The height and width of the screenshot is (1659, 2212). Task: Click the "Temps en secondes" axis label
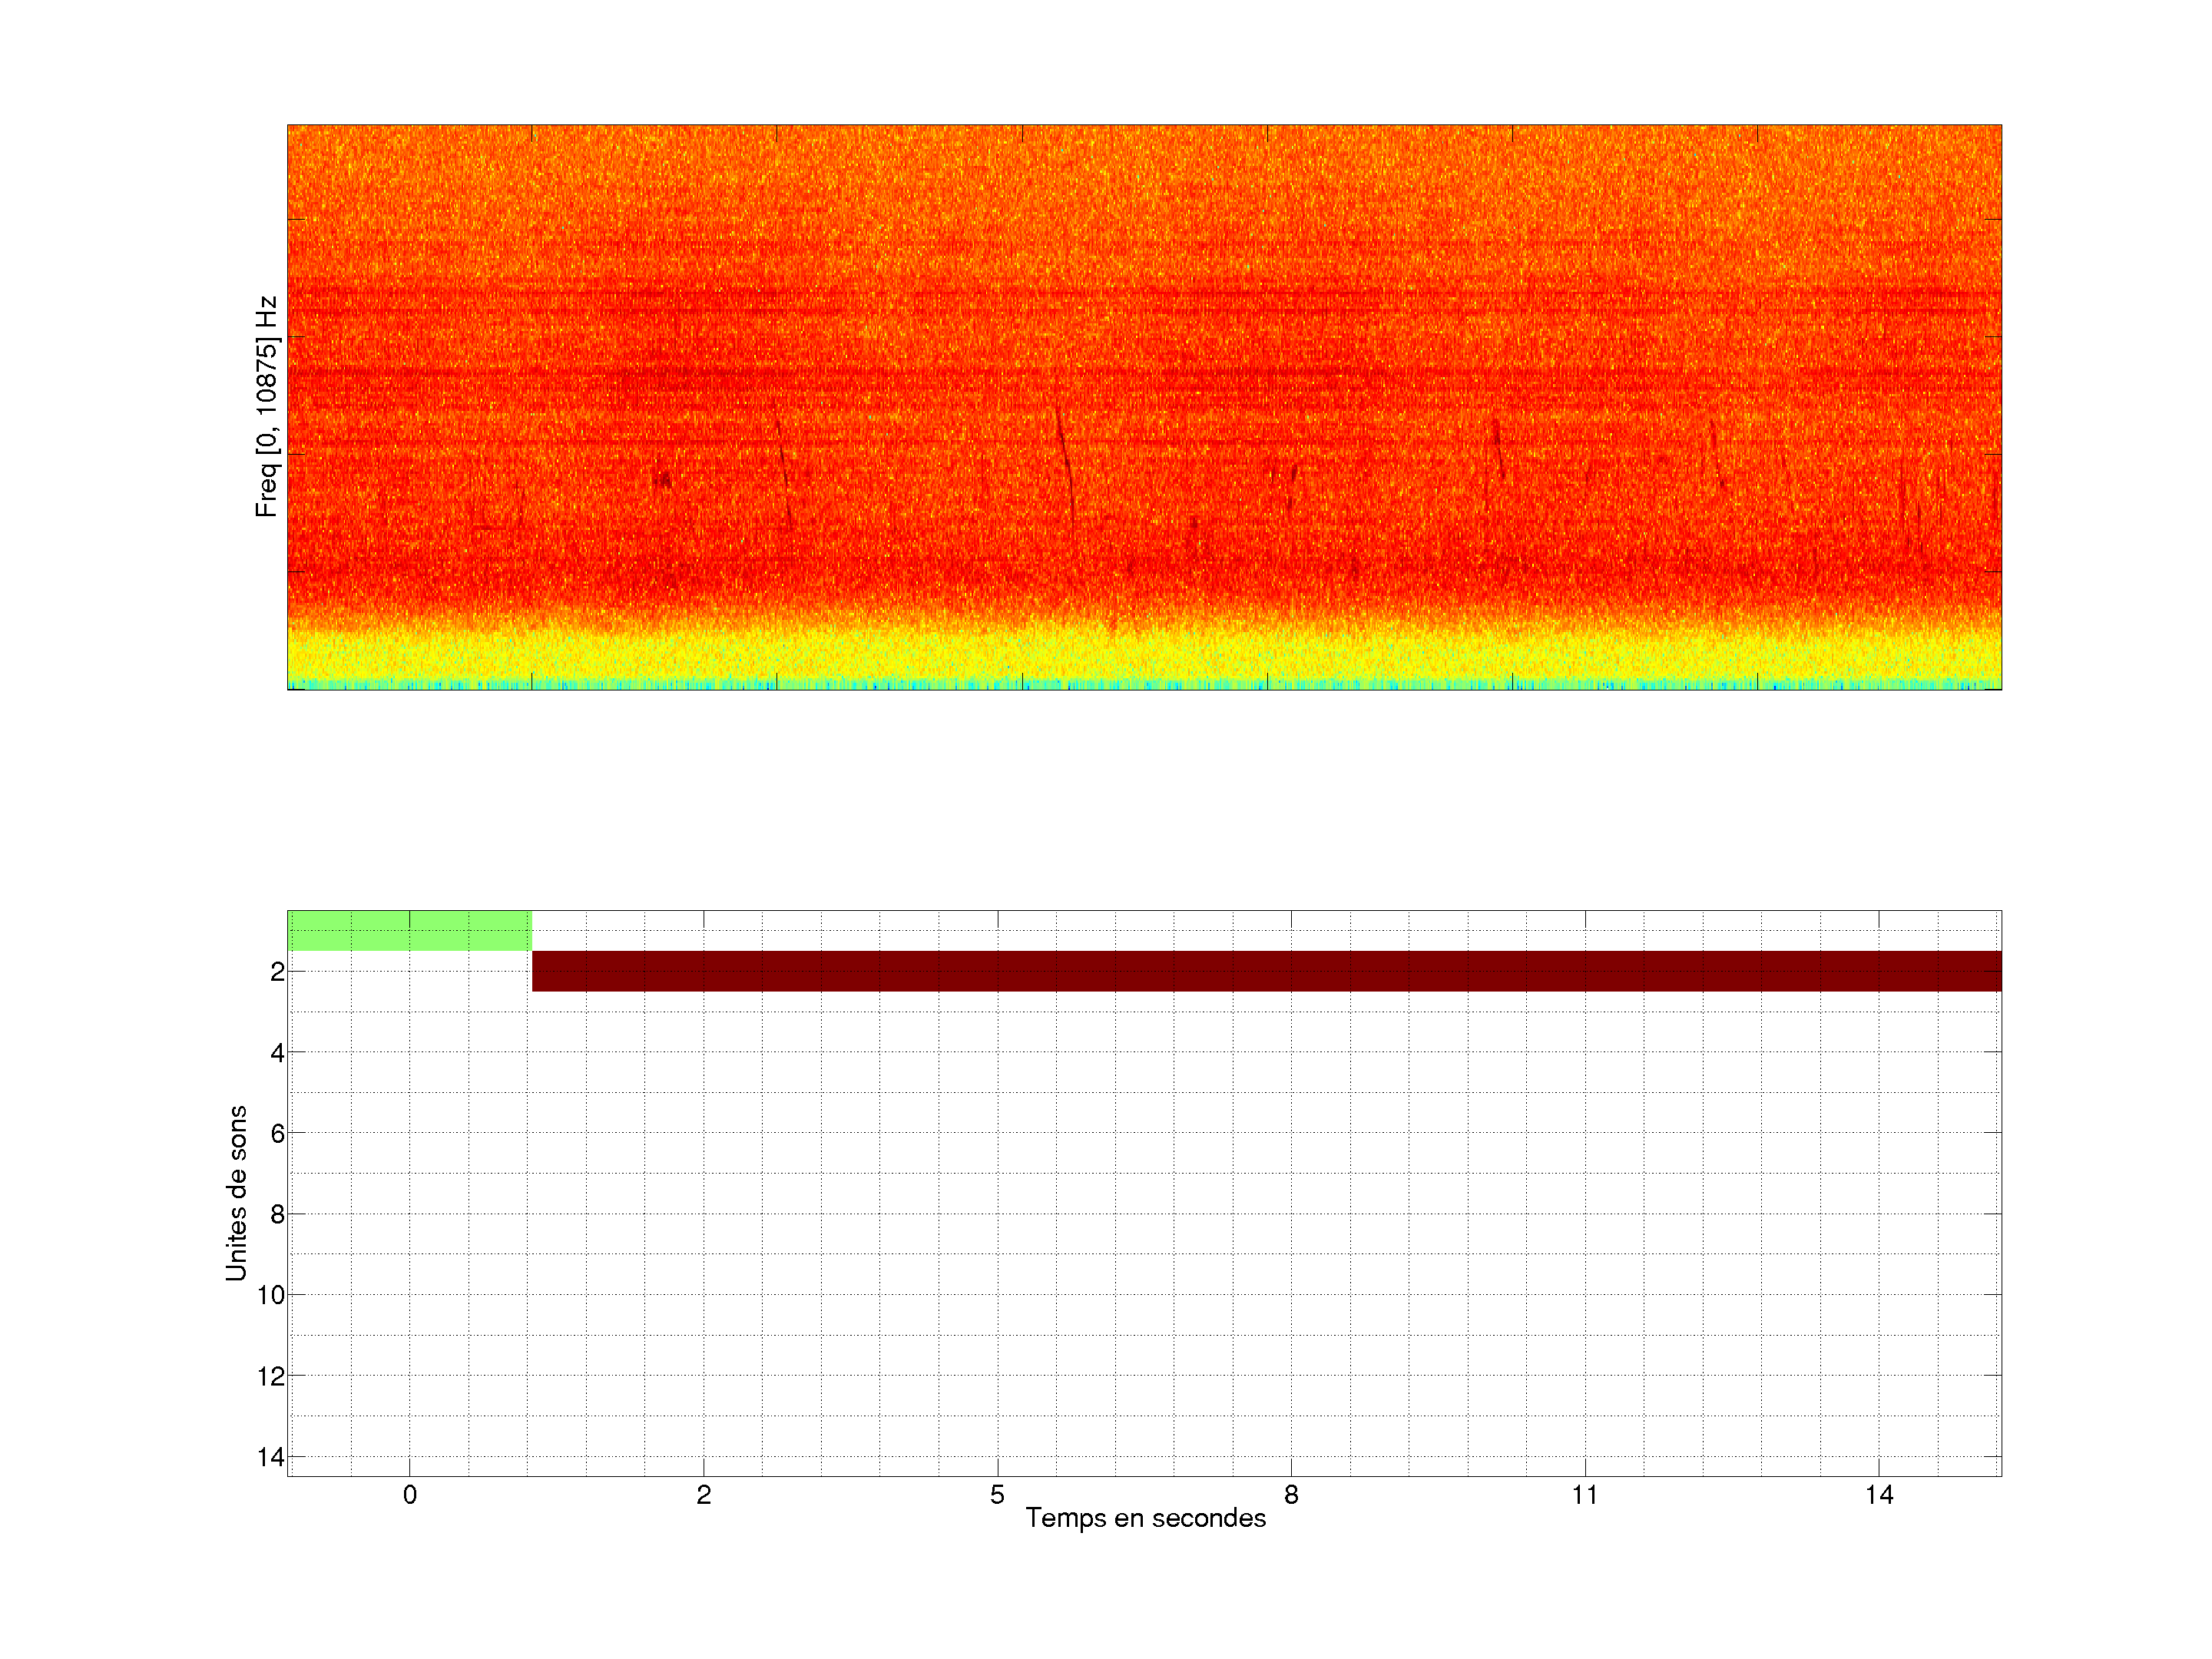point(1145,1518)
